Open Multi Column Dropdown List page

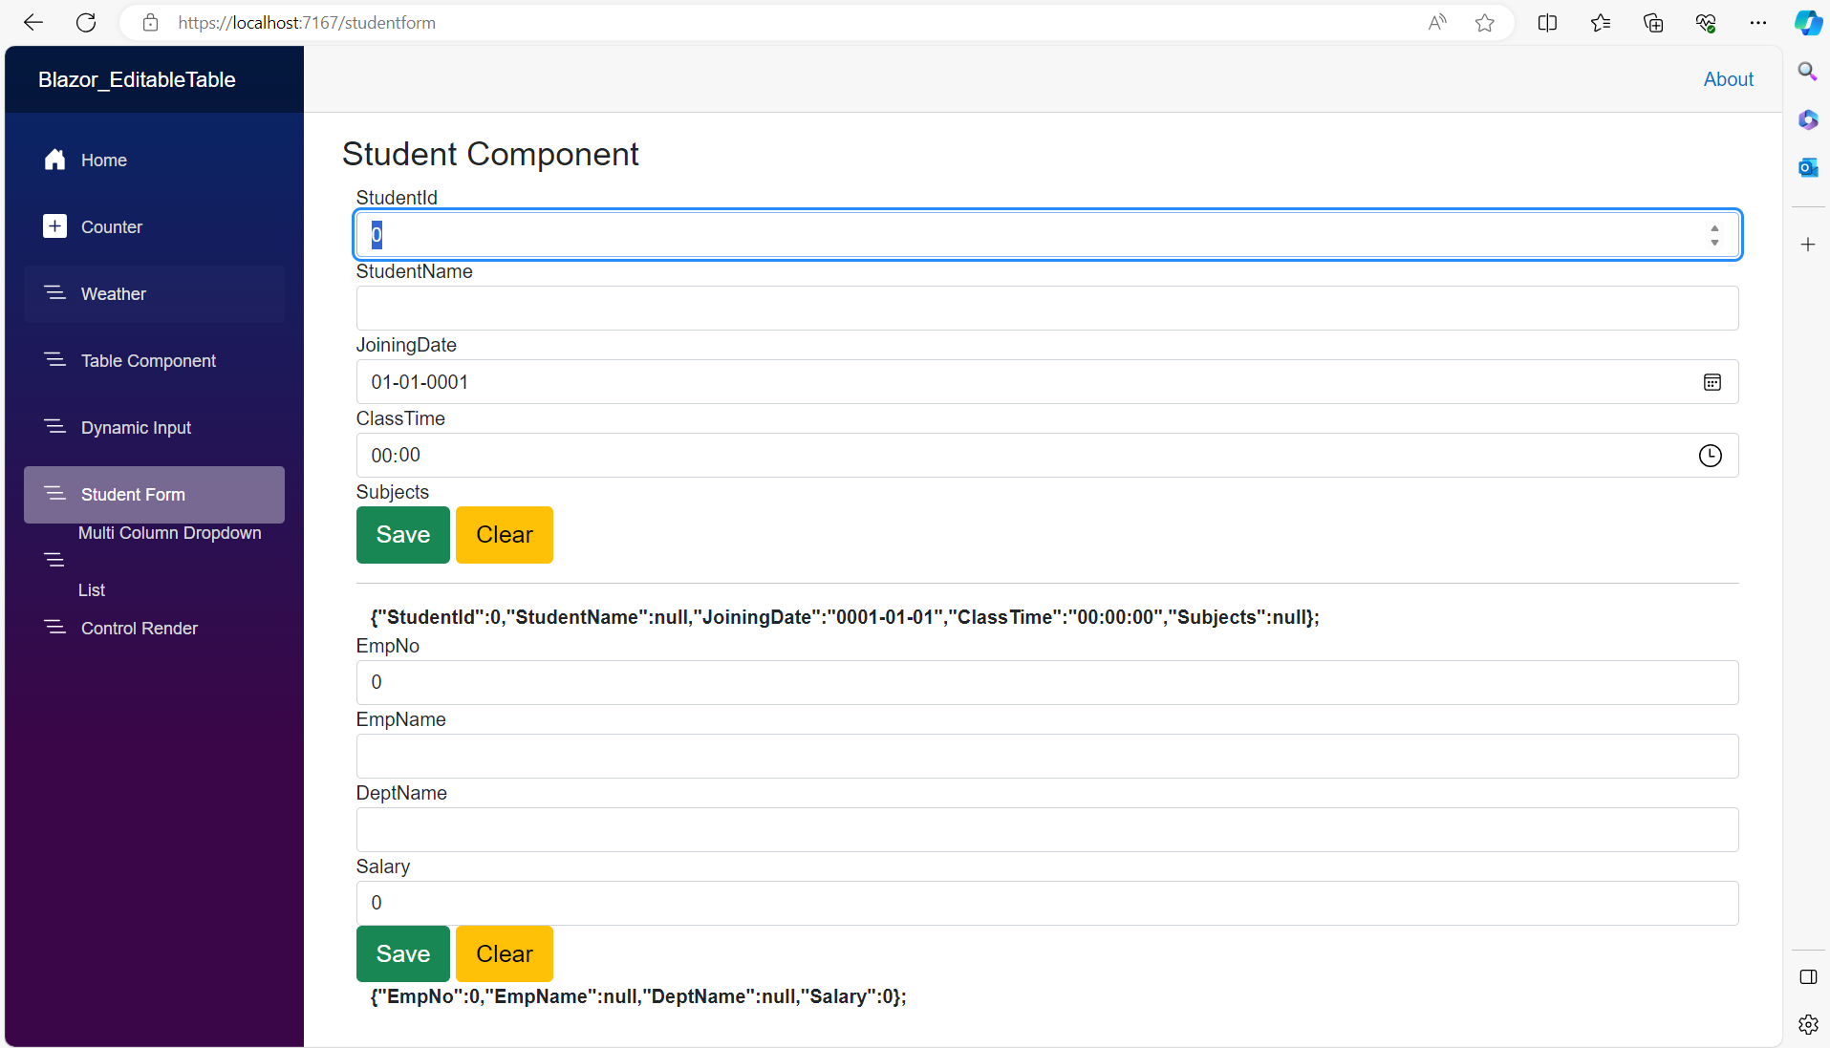click(154, 562)
